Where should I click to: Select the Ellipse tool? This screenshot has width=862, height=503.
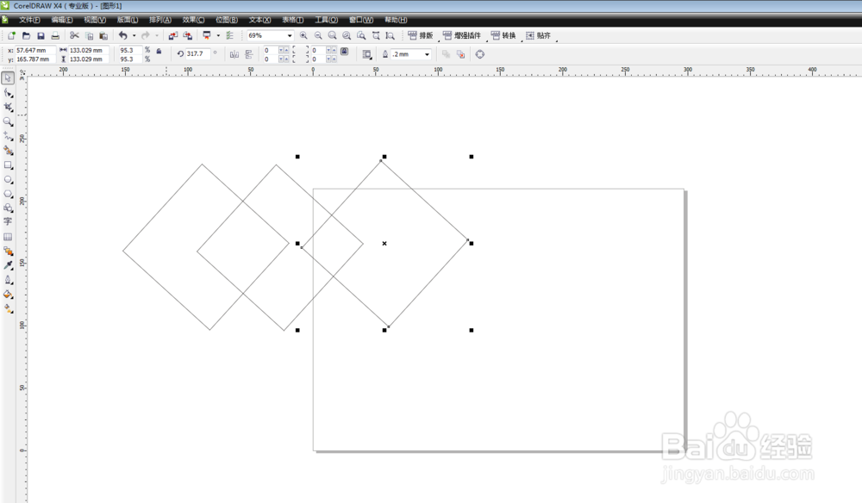point(8,179)
